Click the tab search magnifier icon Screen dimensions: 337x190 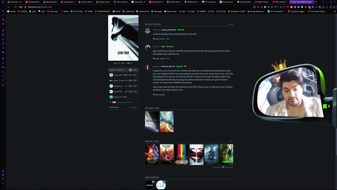coord(323,2)
